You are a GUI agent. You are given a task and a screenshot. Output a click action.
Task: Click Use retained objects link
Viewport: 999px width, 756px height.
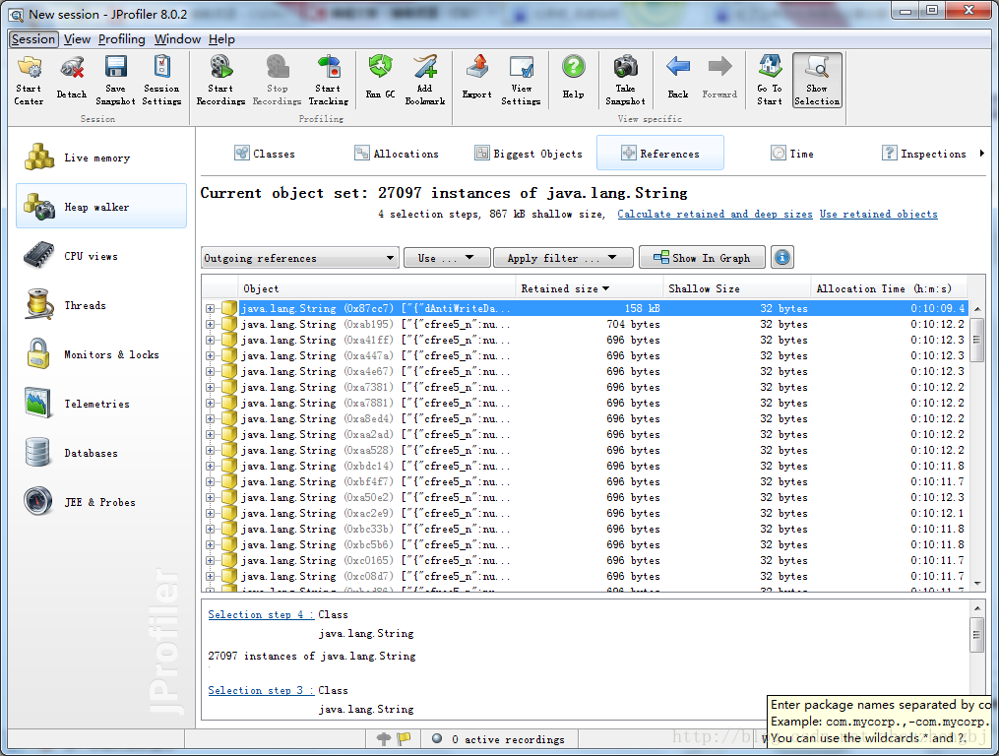click(879, 215)
